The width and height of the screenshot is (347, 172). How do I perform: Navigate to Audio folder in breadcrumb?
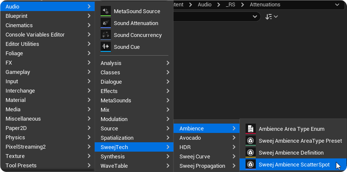205,5
